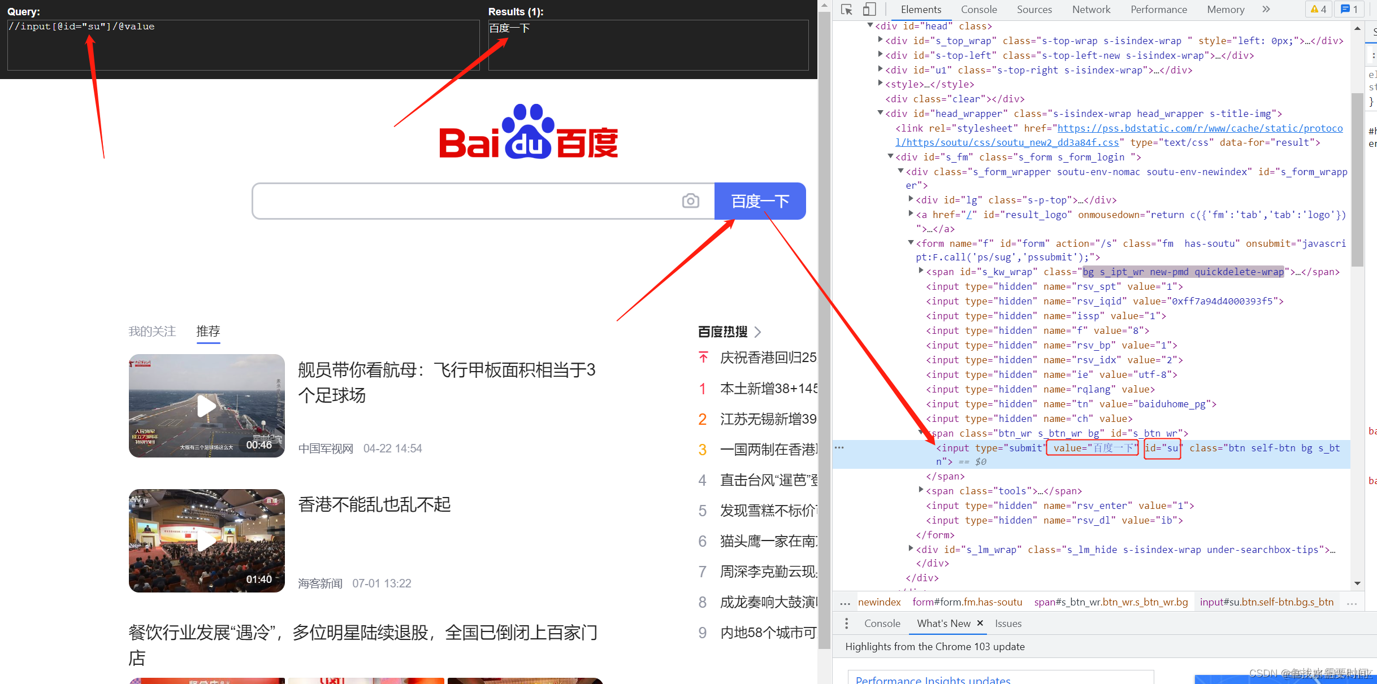1377x684 pixels.
Task: Click the camera icon in the Baidu search box
Action: (690, 201)
